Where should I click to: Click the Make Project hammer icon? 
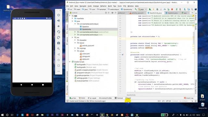coord(136,9)
